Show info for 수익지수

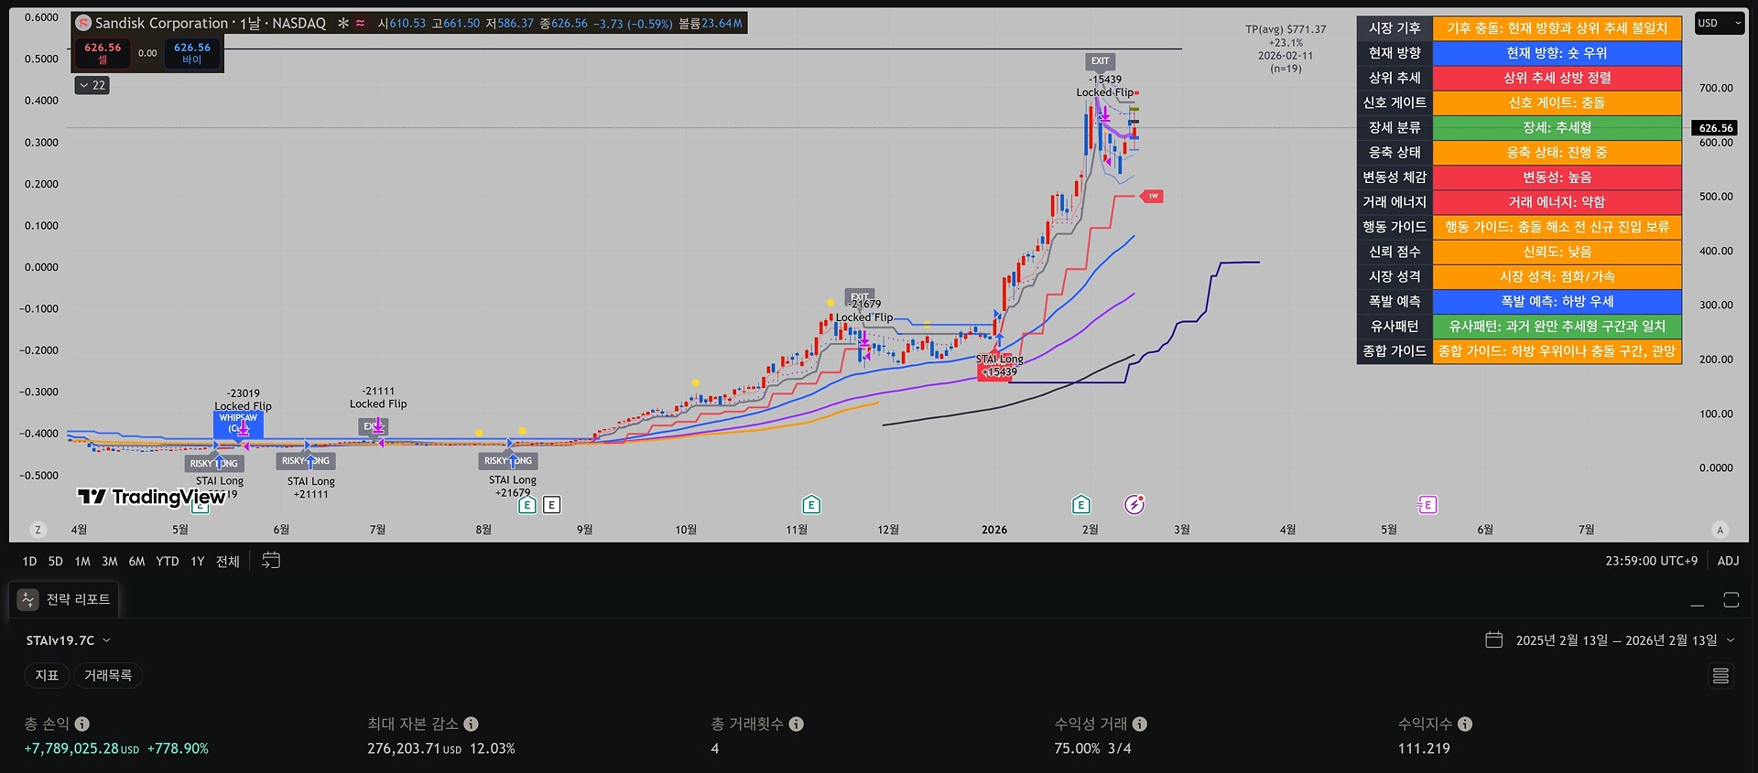click(x=1465, y=724)
